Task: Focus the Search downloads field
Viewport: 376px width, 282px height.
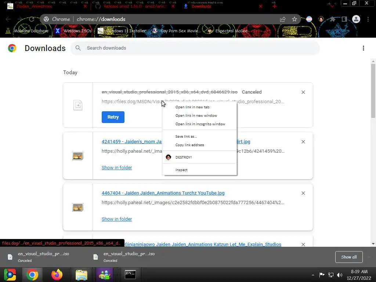Action: point(195,48)
